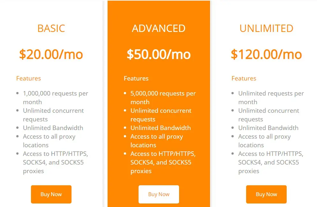Click the $50.00/mo price

point(159,54)
